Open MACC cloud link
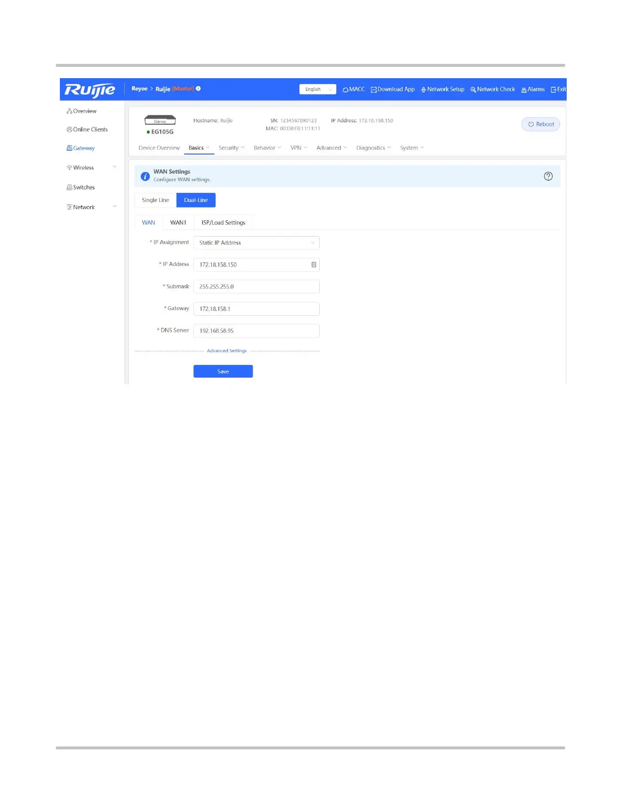621x804 pixels. click(x=354, y=89)
